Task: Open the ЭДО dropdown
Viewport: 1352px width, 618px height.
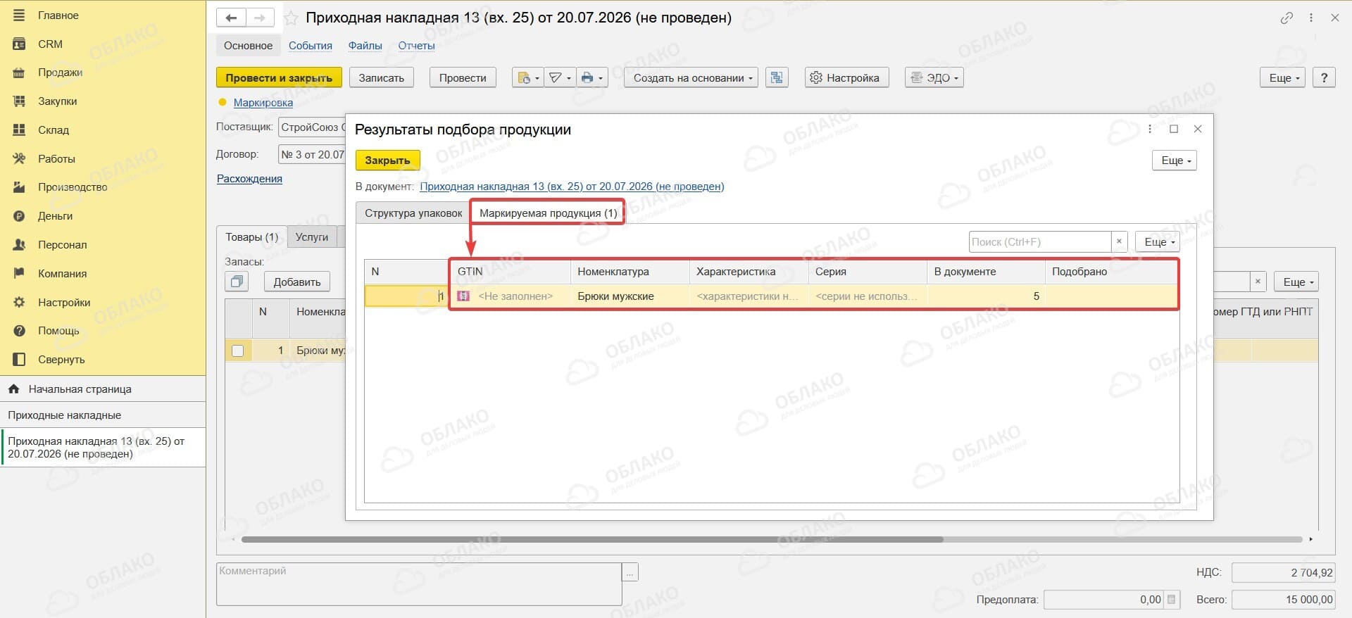Action: [x=934, y=77]
